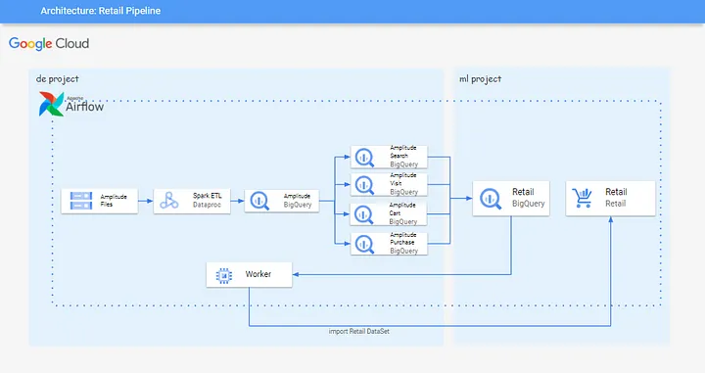Click the Worker compute chip icon
Screen dimensions: 705x373
coord(224,275)
